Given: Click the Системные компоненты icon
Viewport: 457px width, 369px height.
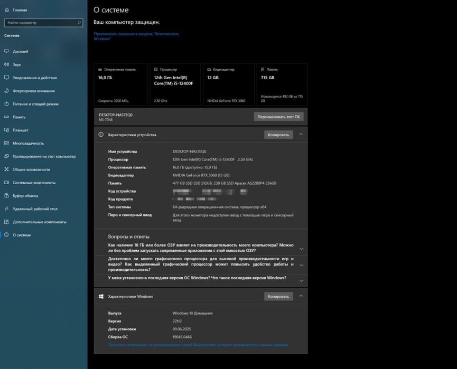Looking at the screenshot, I should (7, 182).
